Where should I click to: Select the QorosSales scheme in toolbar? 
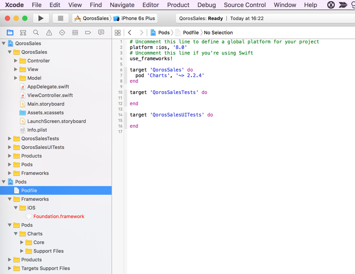(92, 18)
